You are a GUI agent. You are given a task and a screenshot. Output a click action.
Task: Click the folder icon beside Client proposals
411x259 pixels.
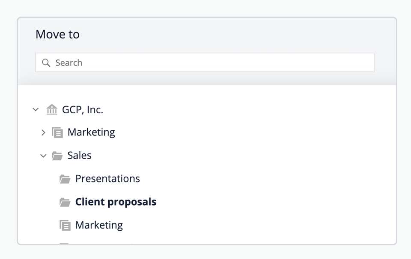[65, 202]
